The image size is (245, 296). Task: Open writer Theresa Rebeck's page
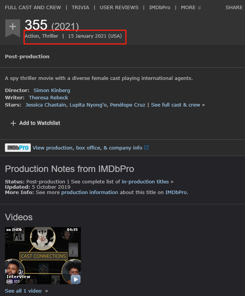49,98
